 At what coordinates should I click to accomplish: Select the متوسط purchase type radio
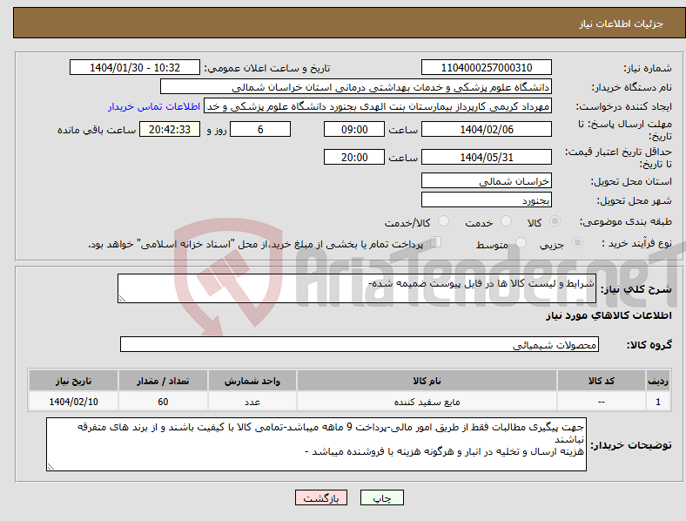(x=521, y=243)
